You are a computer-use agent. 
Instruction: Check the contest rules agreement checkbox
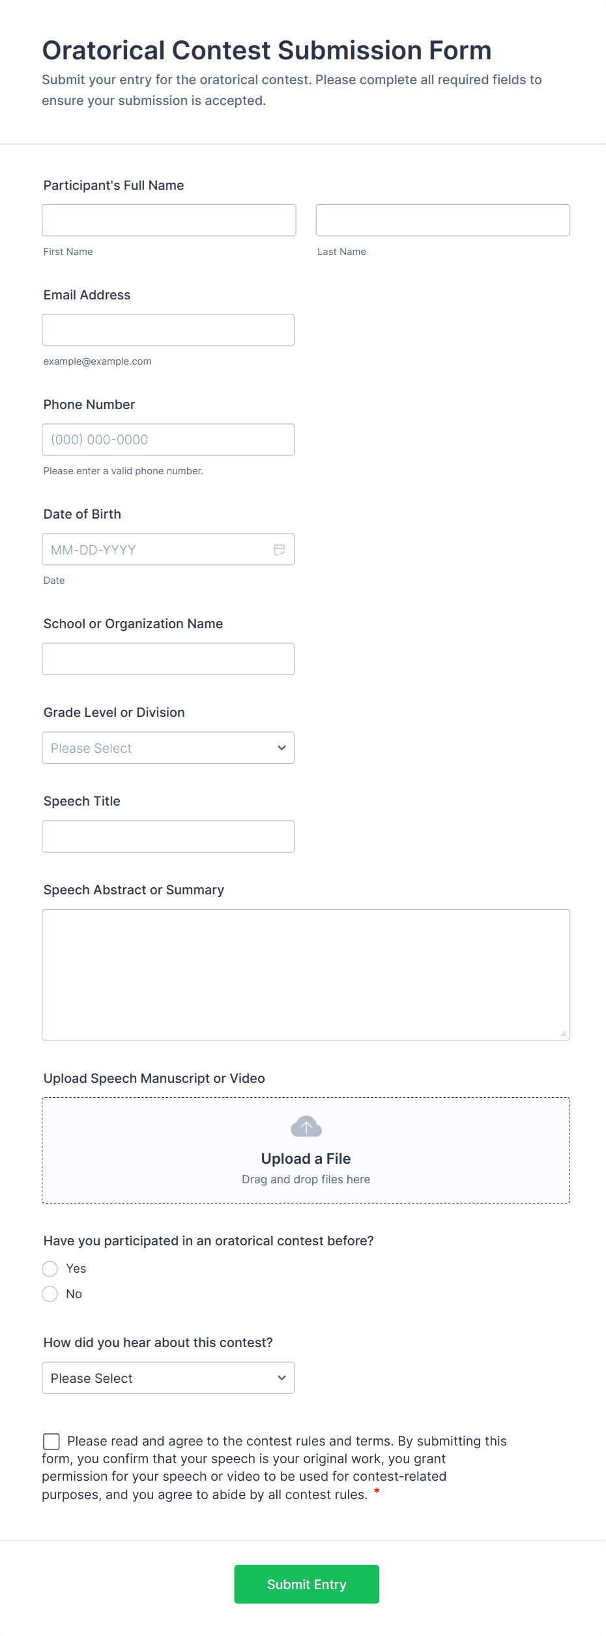tap(51, 1441)
